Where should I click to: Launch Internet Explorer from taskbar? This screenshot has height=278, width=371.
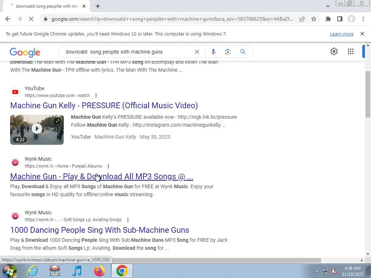coord(32,271)
